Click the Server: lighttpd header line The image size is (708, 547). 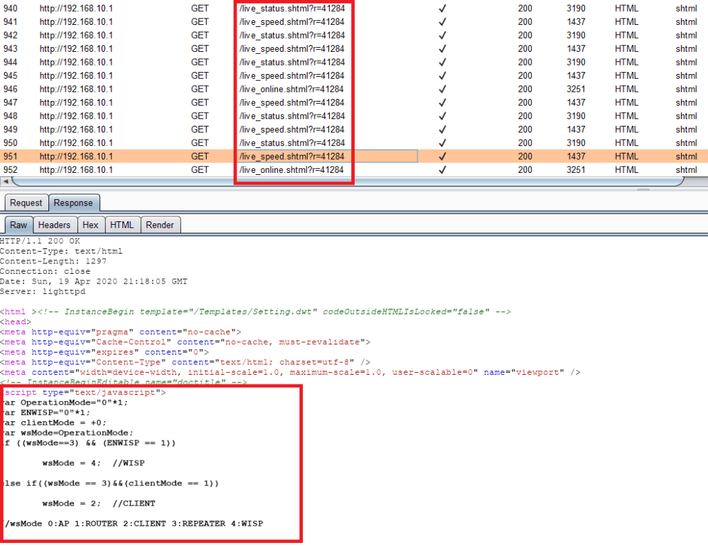(x=34, y=291)
